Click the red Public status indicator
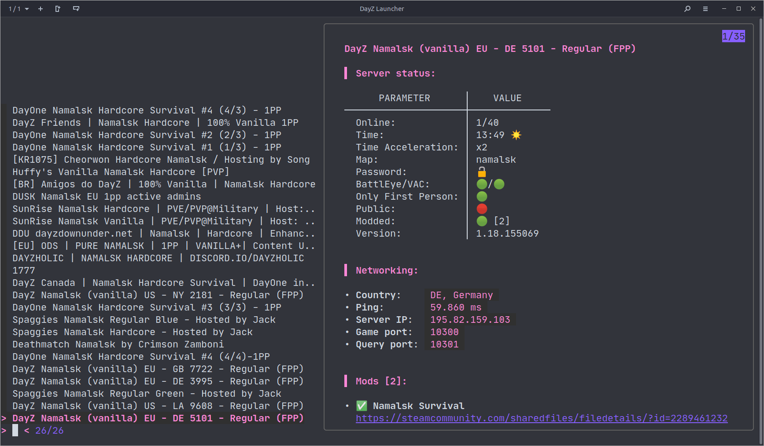This screenshot has height=446, width=764. (482, 209)
